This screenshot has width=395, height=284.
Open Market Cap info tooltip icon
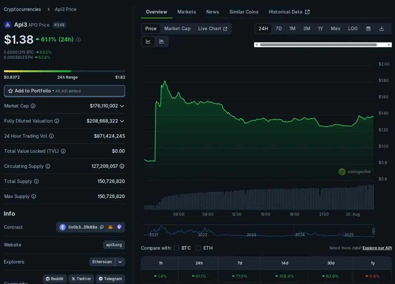(33, 106)
